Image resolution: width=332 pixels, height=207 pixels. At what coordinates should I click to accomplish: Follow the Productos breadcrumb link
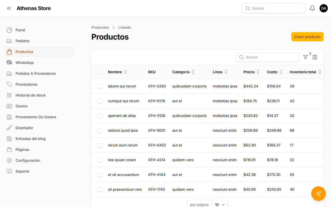(x=100, y=27)
